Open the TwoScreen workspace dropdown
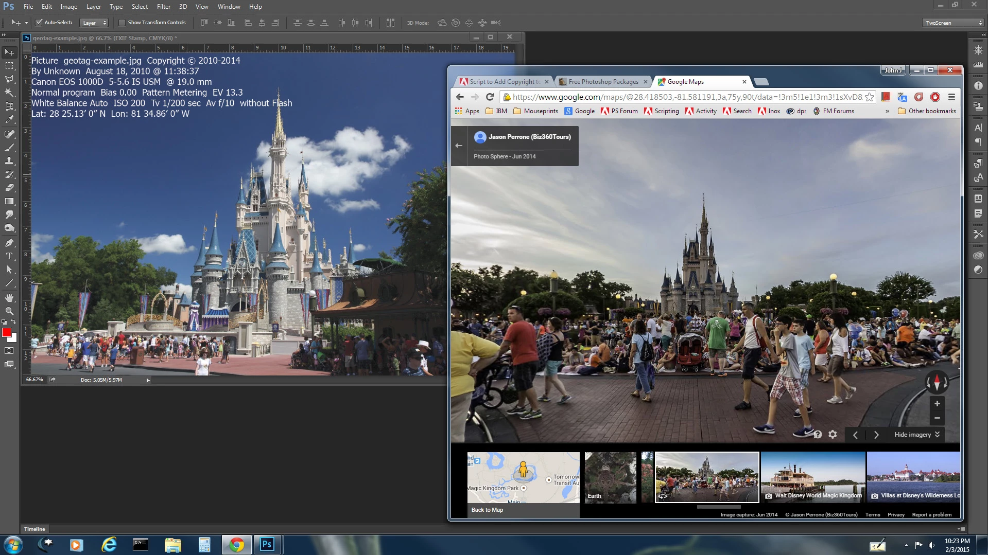The width and height of the screenshot is (988, 555). point(952,23)
